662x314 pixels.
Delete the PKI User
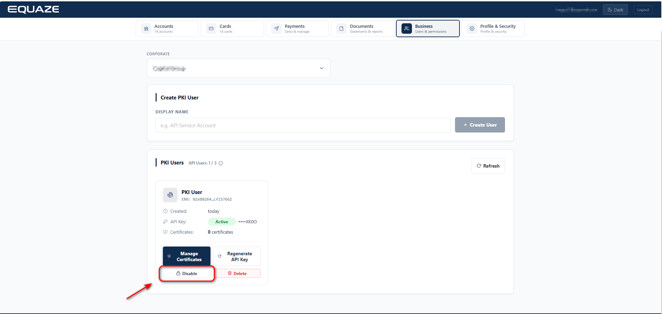pyautogui.click(x=237, y=273)
